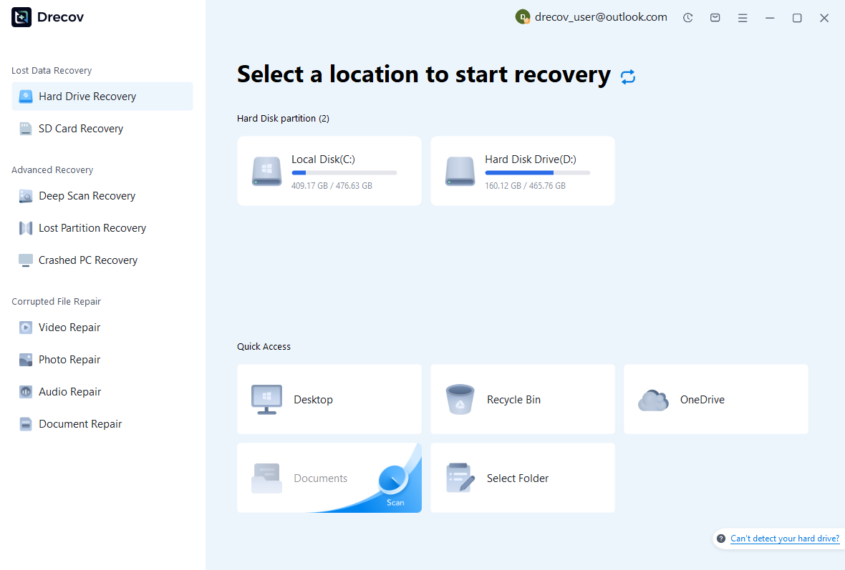
Task: Open Document Repair label
Action: 80,424
